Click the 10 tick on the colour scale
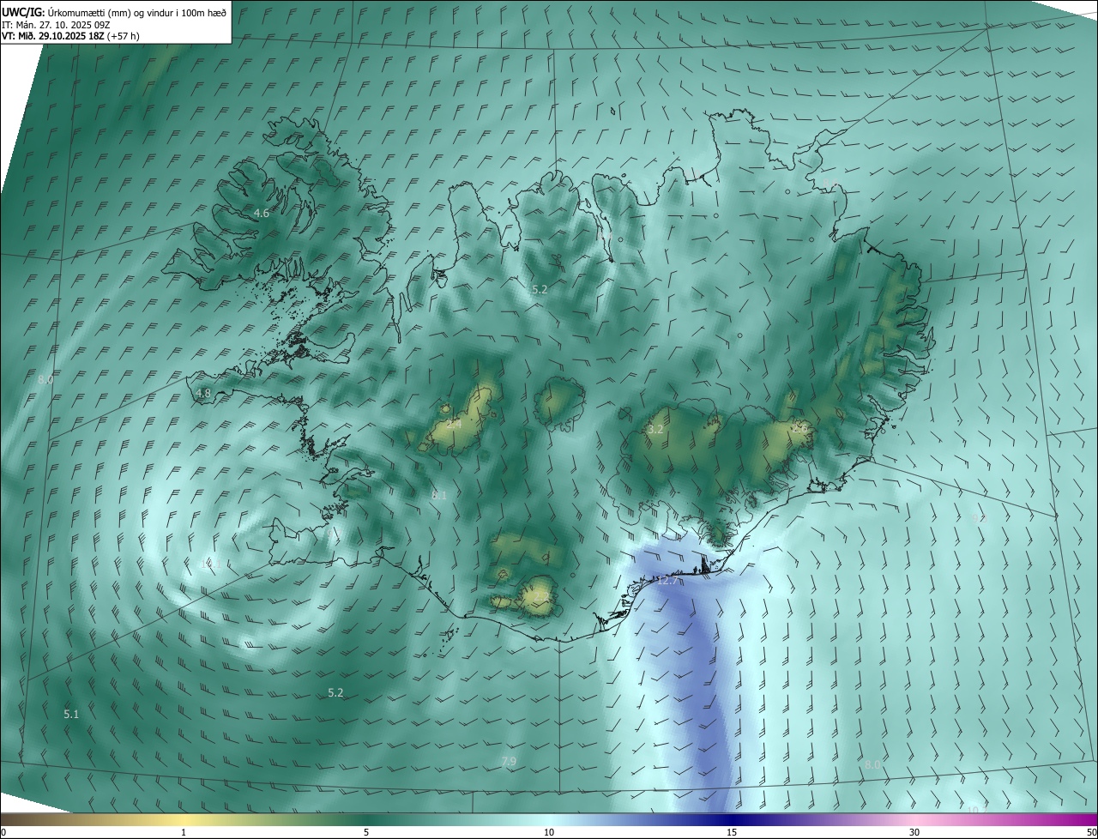 [549, 832]
